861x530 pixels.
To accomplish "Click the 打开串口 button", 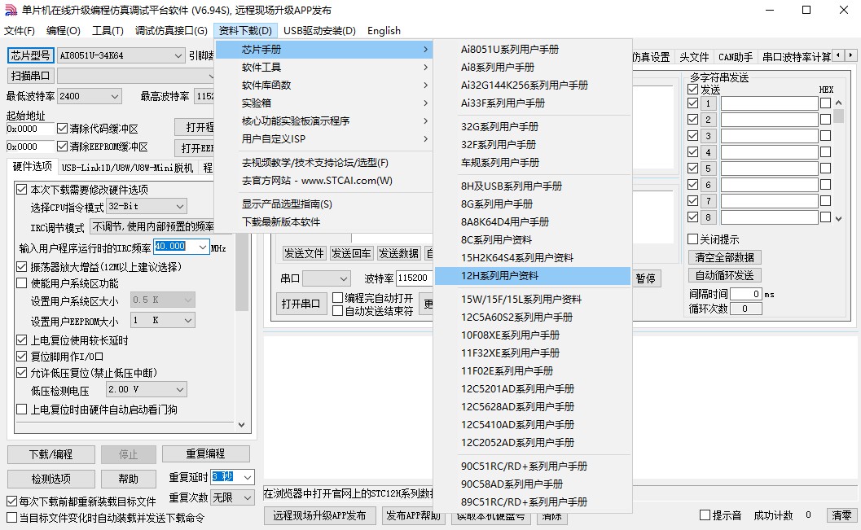I will coord(301,304).
